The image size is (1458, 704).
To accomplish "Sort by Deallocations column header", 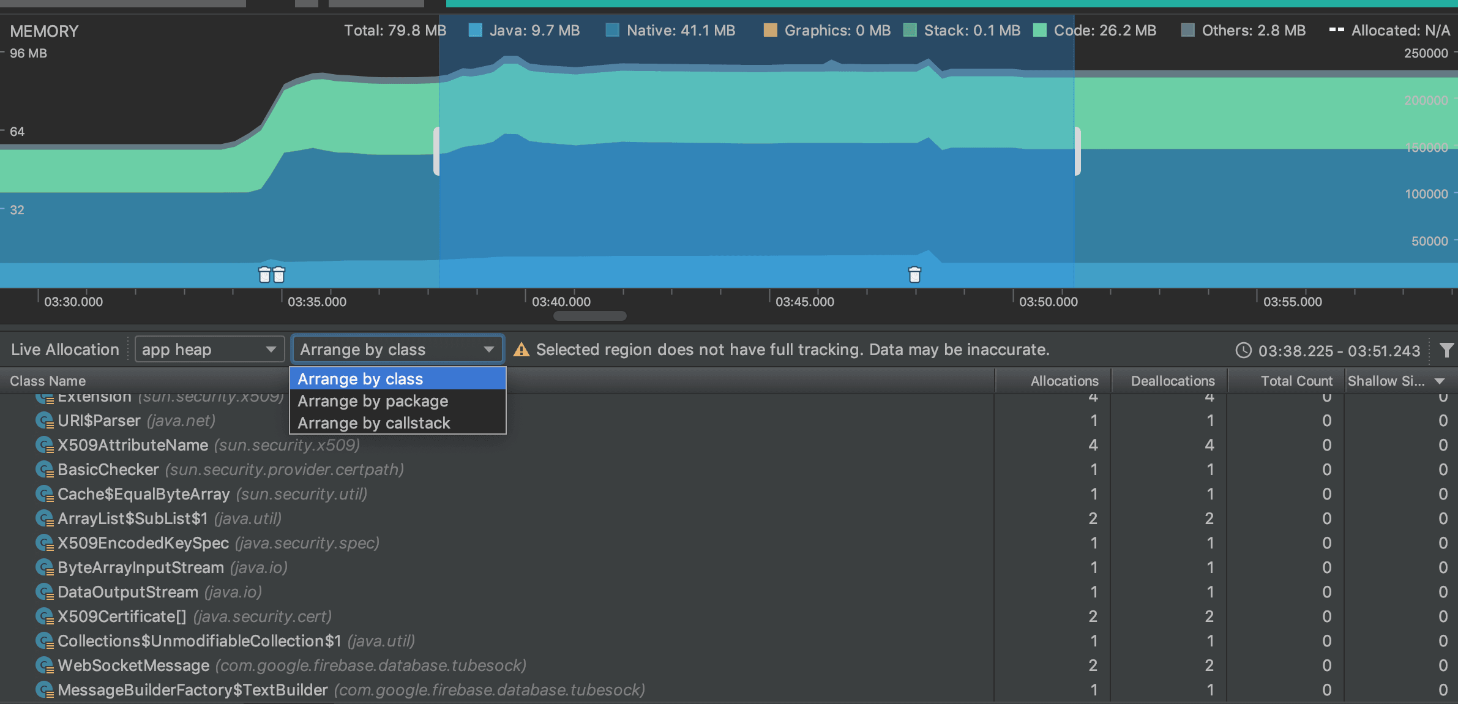I will (1172, 381).
